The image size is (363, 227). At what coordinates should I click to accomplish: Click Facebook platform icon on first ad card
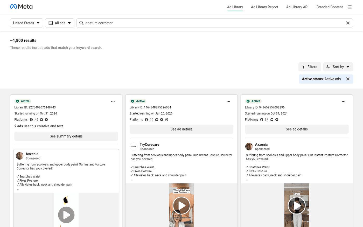pos(31,120)
